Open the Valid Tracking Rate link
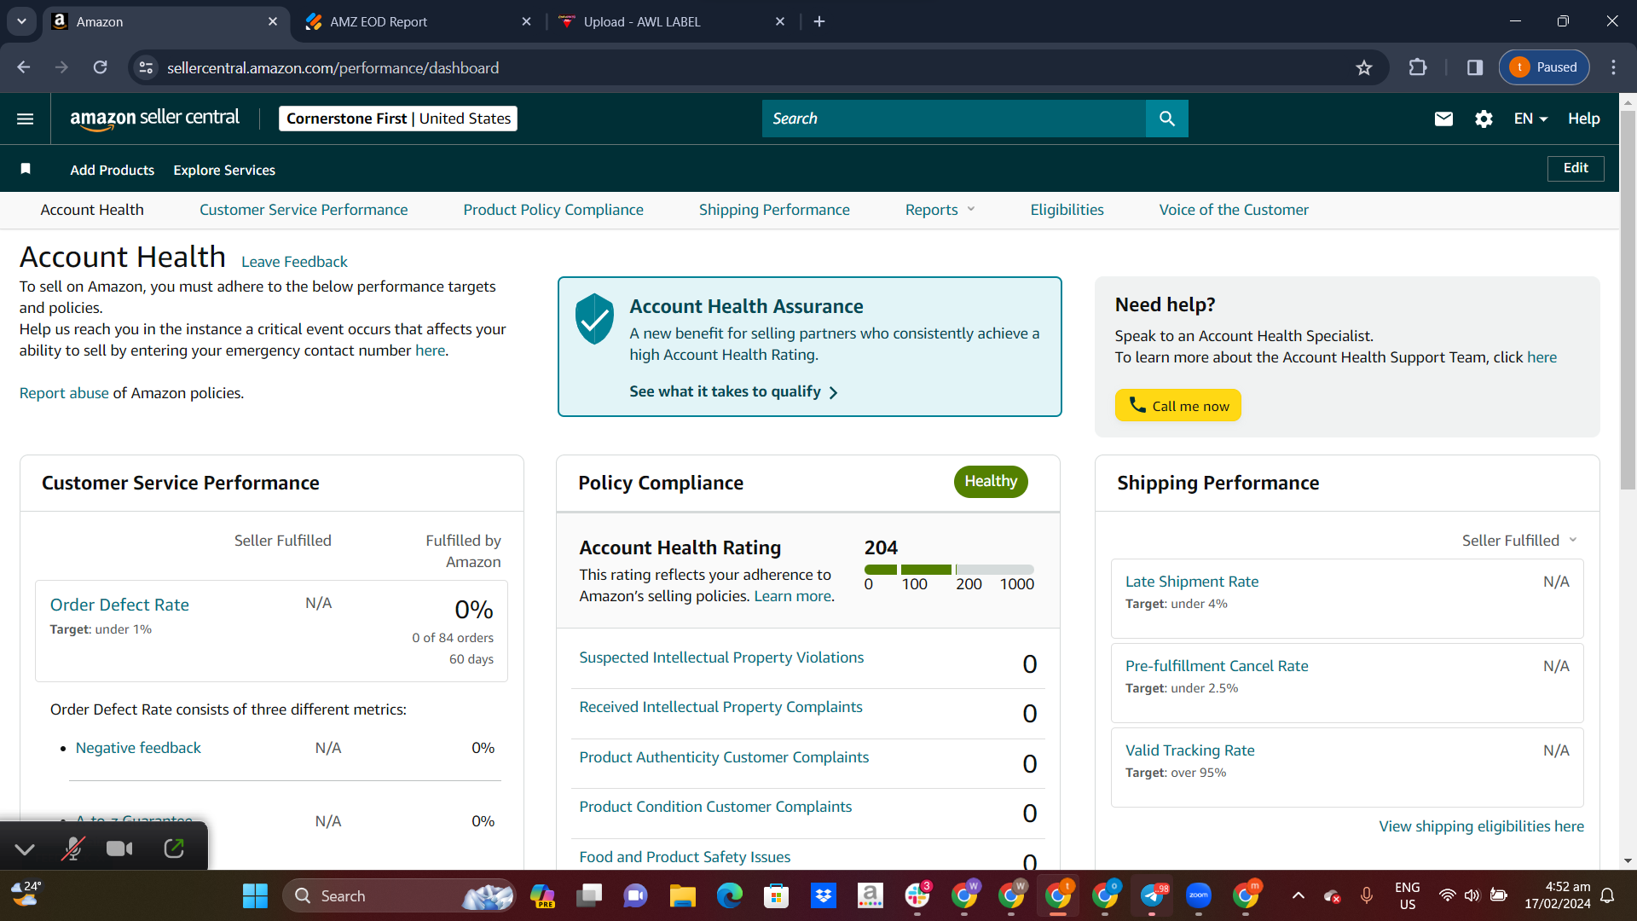The height and width of the screenshot is (921, 1637). [1190, 750]
